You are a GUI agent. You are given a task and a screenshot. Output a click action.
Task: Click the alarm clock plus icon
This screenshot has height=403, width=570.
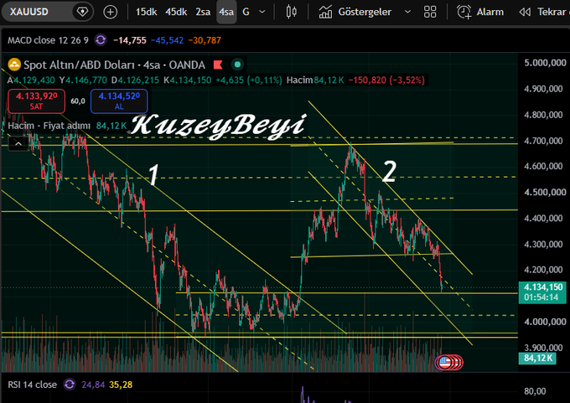coord(464,12)
